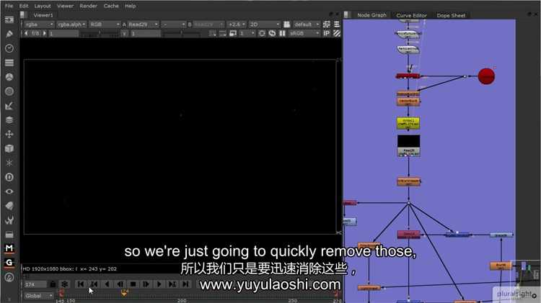541x303 pixels.
Task: Open the rgba.alpha channel dropdown
Action: (x=71, y=24)
